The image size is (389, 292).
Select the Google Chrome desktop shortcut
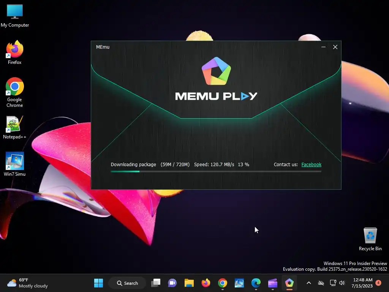pyautogui.click(x=15, y=92)
